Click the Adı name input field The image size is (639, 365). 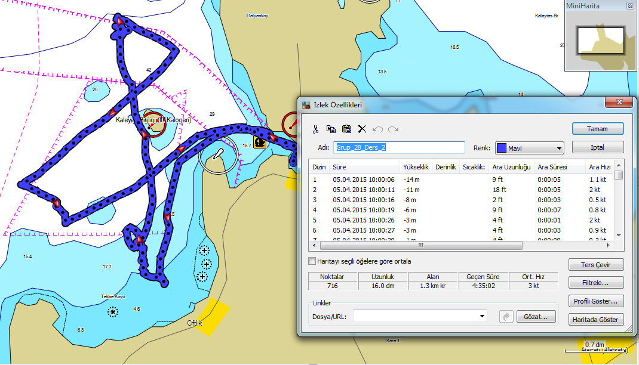click(x=399, y=147)
